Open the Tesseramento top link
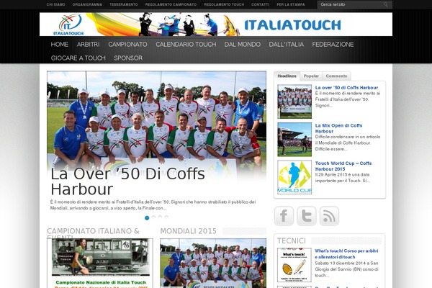 (x=124, y=4)
